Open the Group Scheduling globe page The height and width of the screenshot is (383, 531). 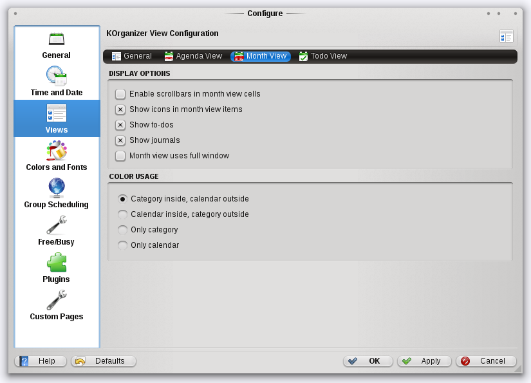coord(57,193)
